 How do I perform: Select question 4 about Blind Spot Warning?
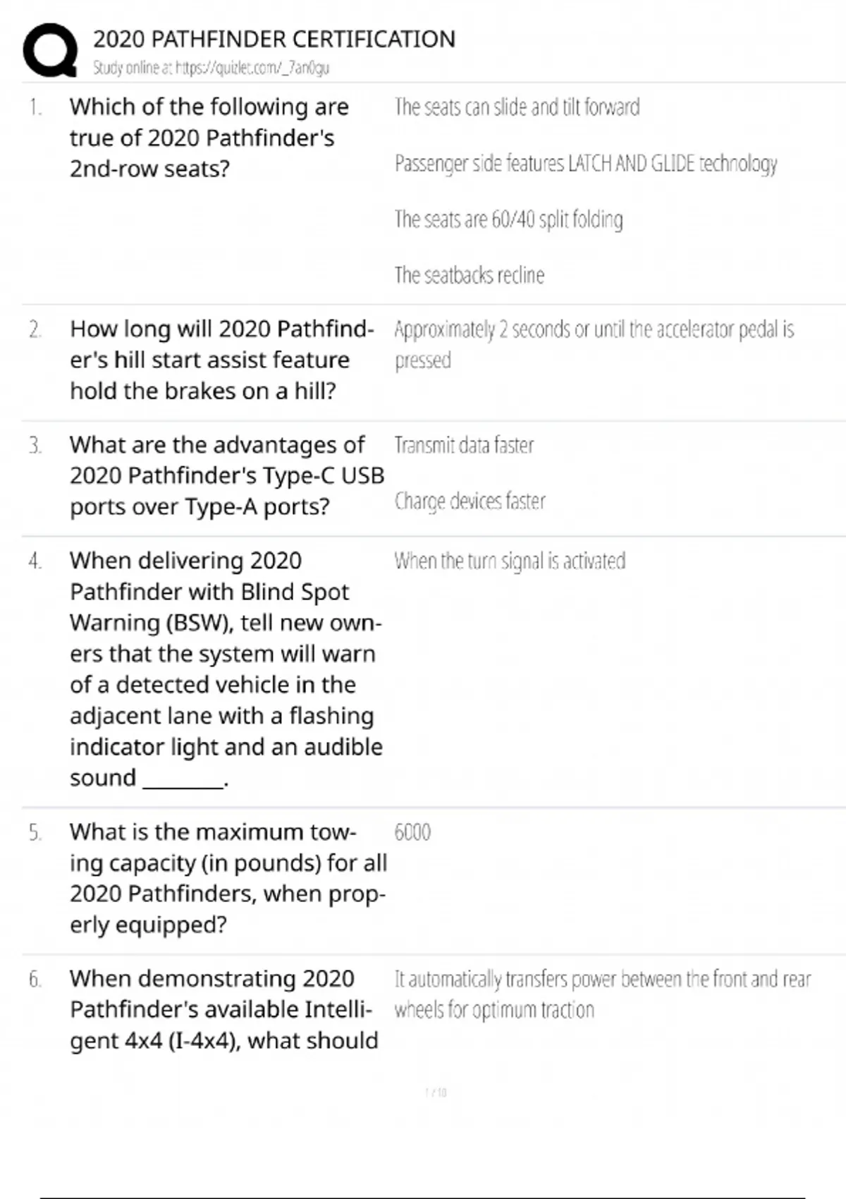[x=226, y=669]
